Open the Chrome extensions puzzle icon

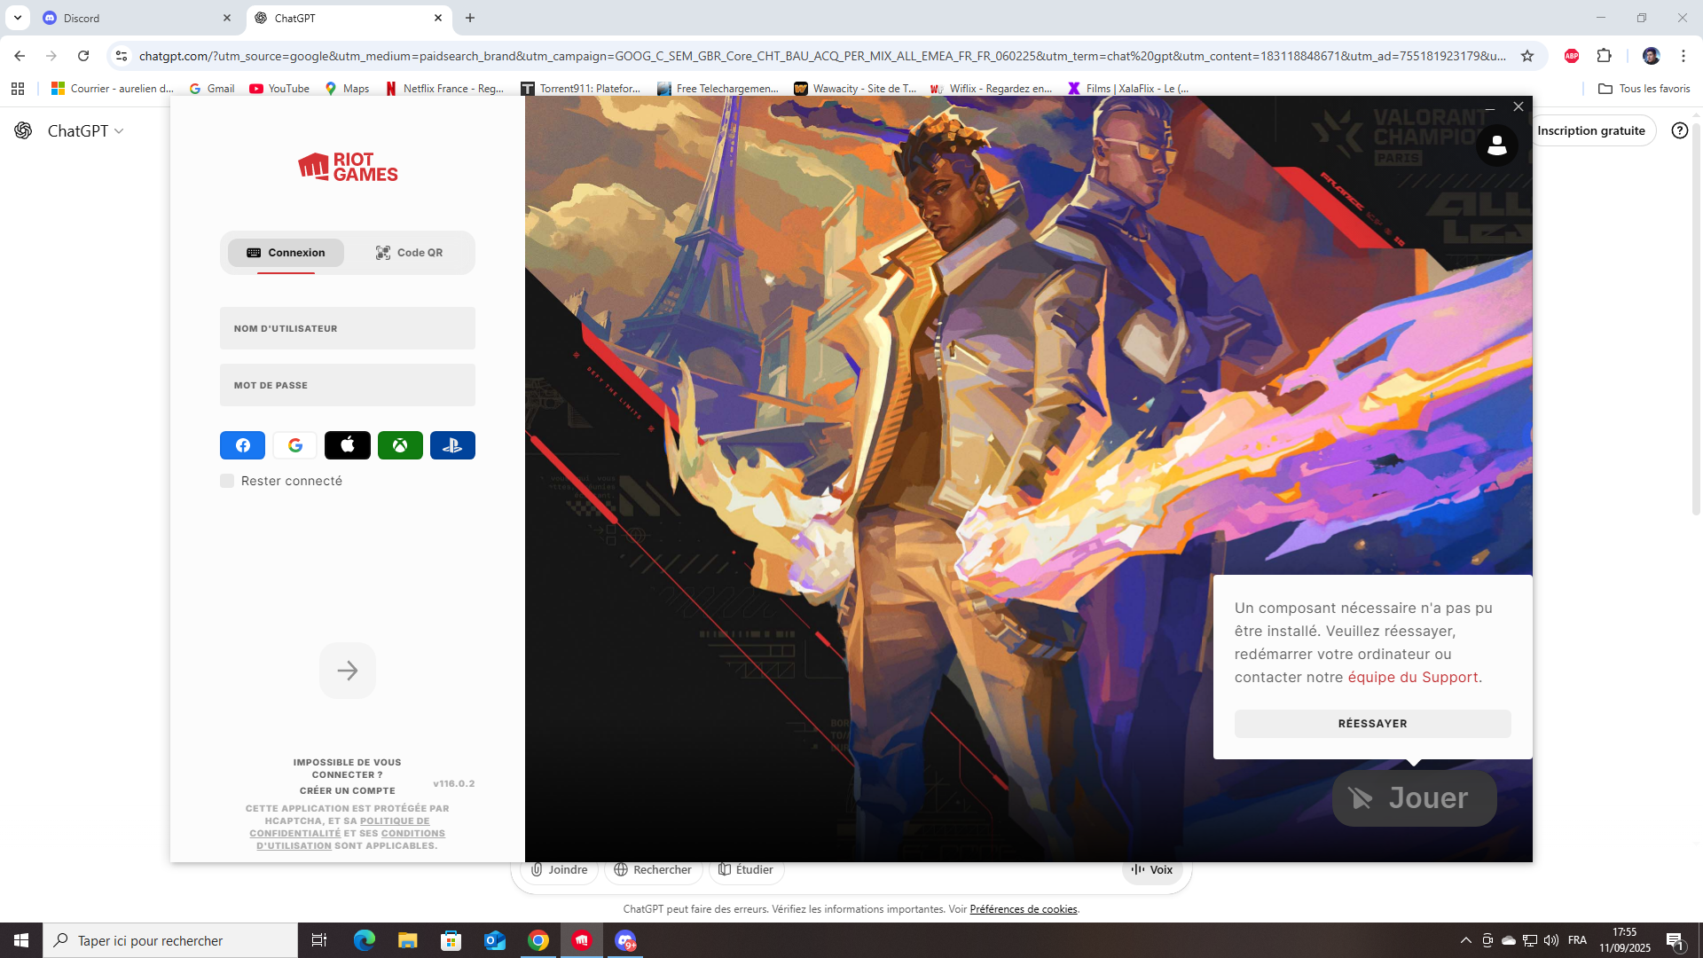pos(1604,56)
